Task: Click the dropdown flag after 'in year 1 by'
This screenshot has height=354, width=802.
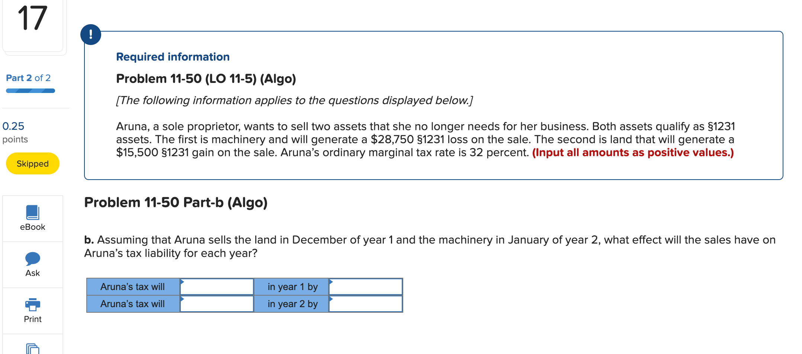Action: 330,283
